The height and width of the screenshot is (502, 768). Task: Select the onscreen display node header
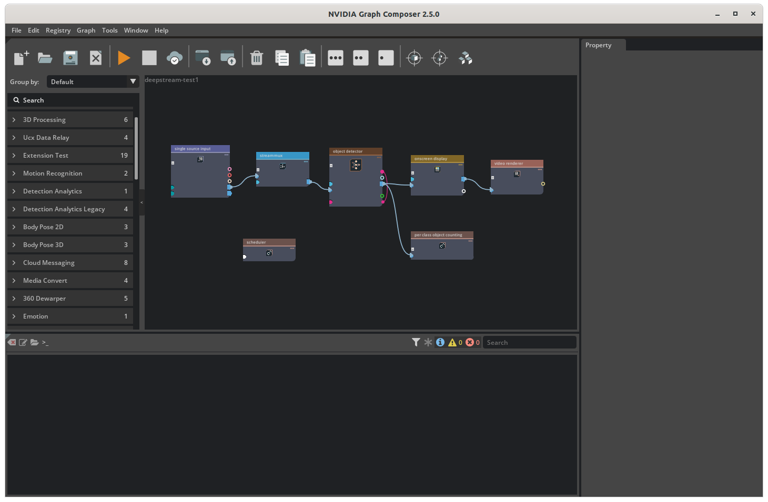click(437, 159)
